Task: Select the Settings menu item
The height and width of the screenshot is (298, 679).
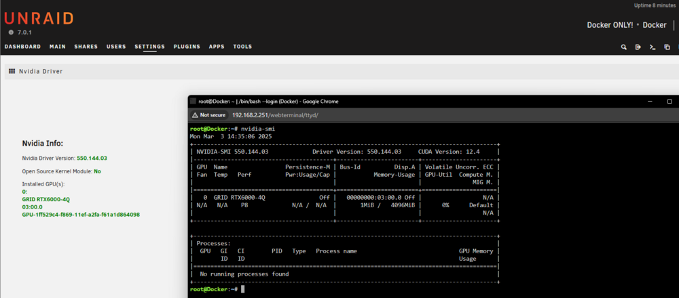Action: tap(149, 47)
